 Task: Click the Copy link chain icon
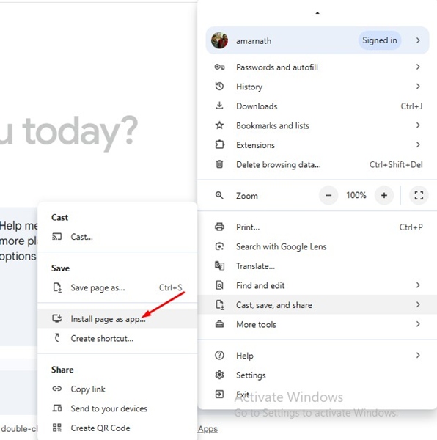(57, 389)
